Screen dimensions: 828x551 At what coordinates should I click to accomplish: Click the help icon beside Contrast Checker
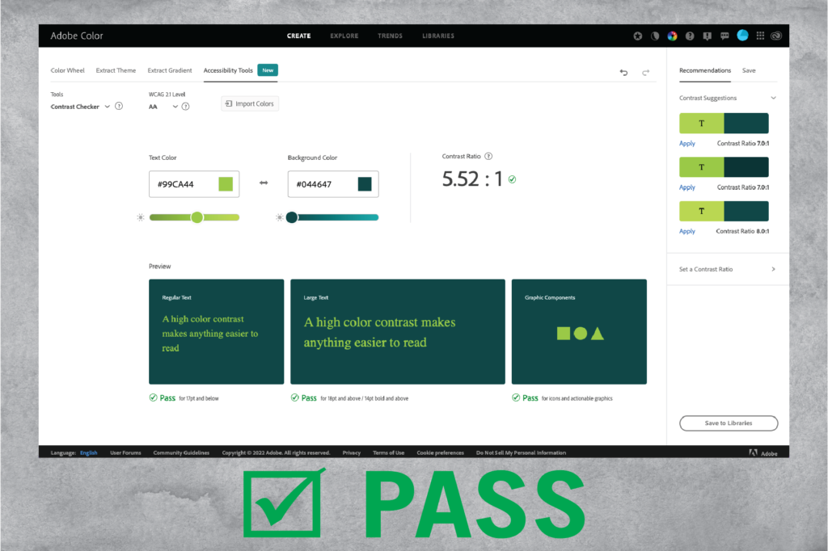[x=120, y=106]
